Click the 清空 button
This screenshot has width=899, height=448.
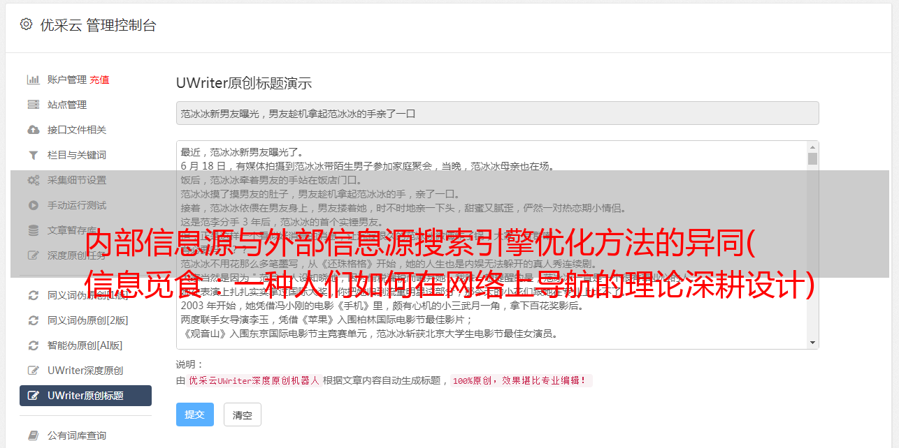[242, 415]
